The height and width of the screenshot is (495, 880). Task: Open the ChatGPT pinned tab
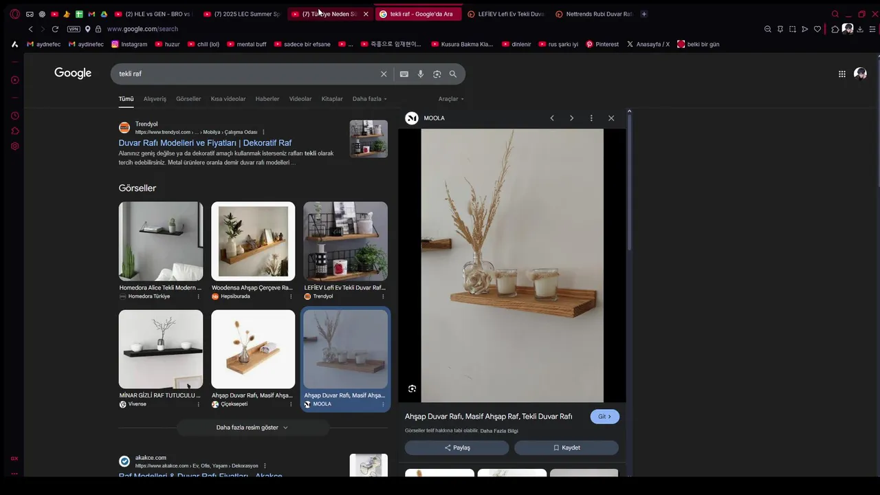pos(42,14)
